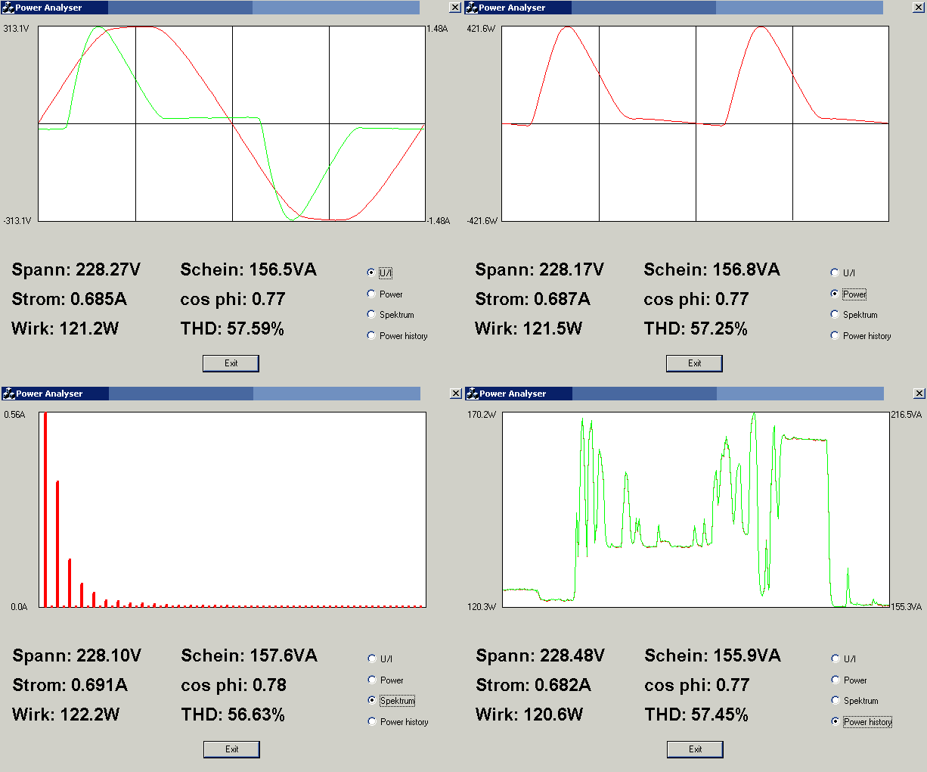Viewport: 927px width, 772px height.
Task: Click the 'cos phi: 0.78' reading
Action: click(x=234, y=685)
